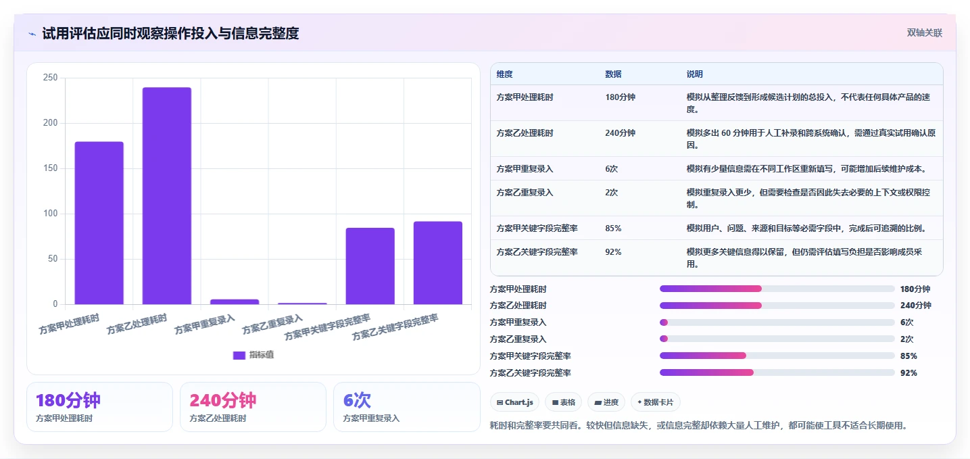Click the 方案甲重复录入 chart bar
Viewport: 970px width, 459px height.
tap(235, 301)
